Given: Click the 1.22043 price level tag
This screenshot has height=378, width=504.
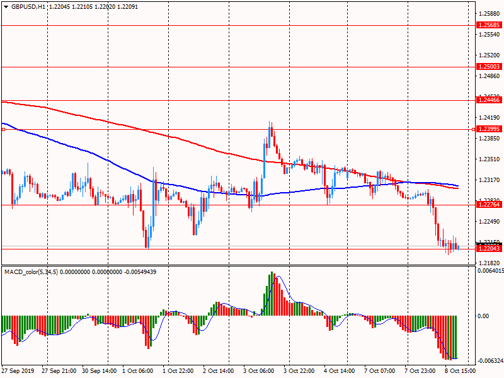Looking at the screenshot, I should 489,249.
